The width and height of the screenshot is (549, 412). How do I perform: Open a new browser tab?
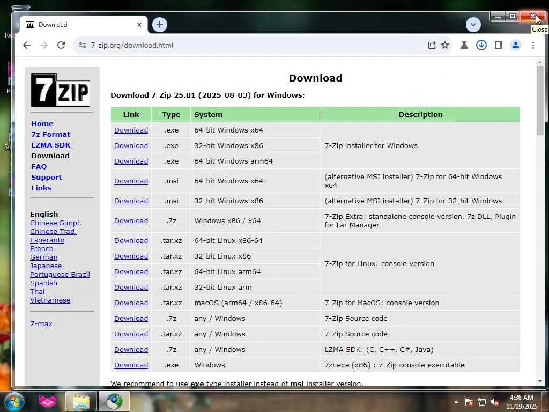[160, 25]
